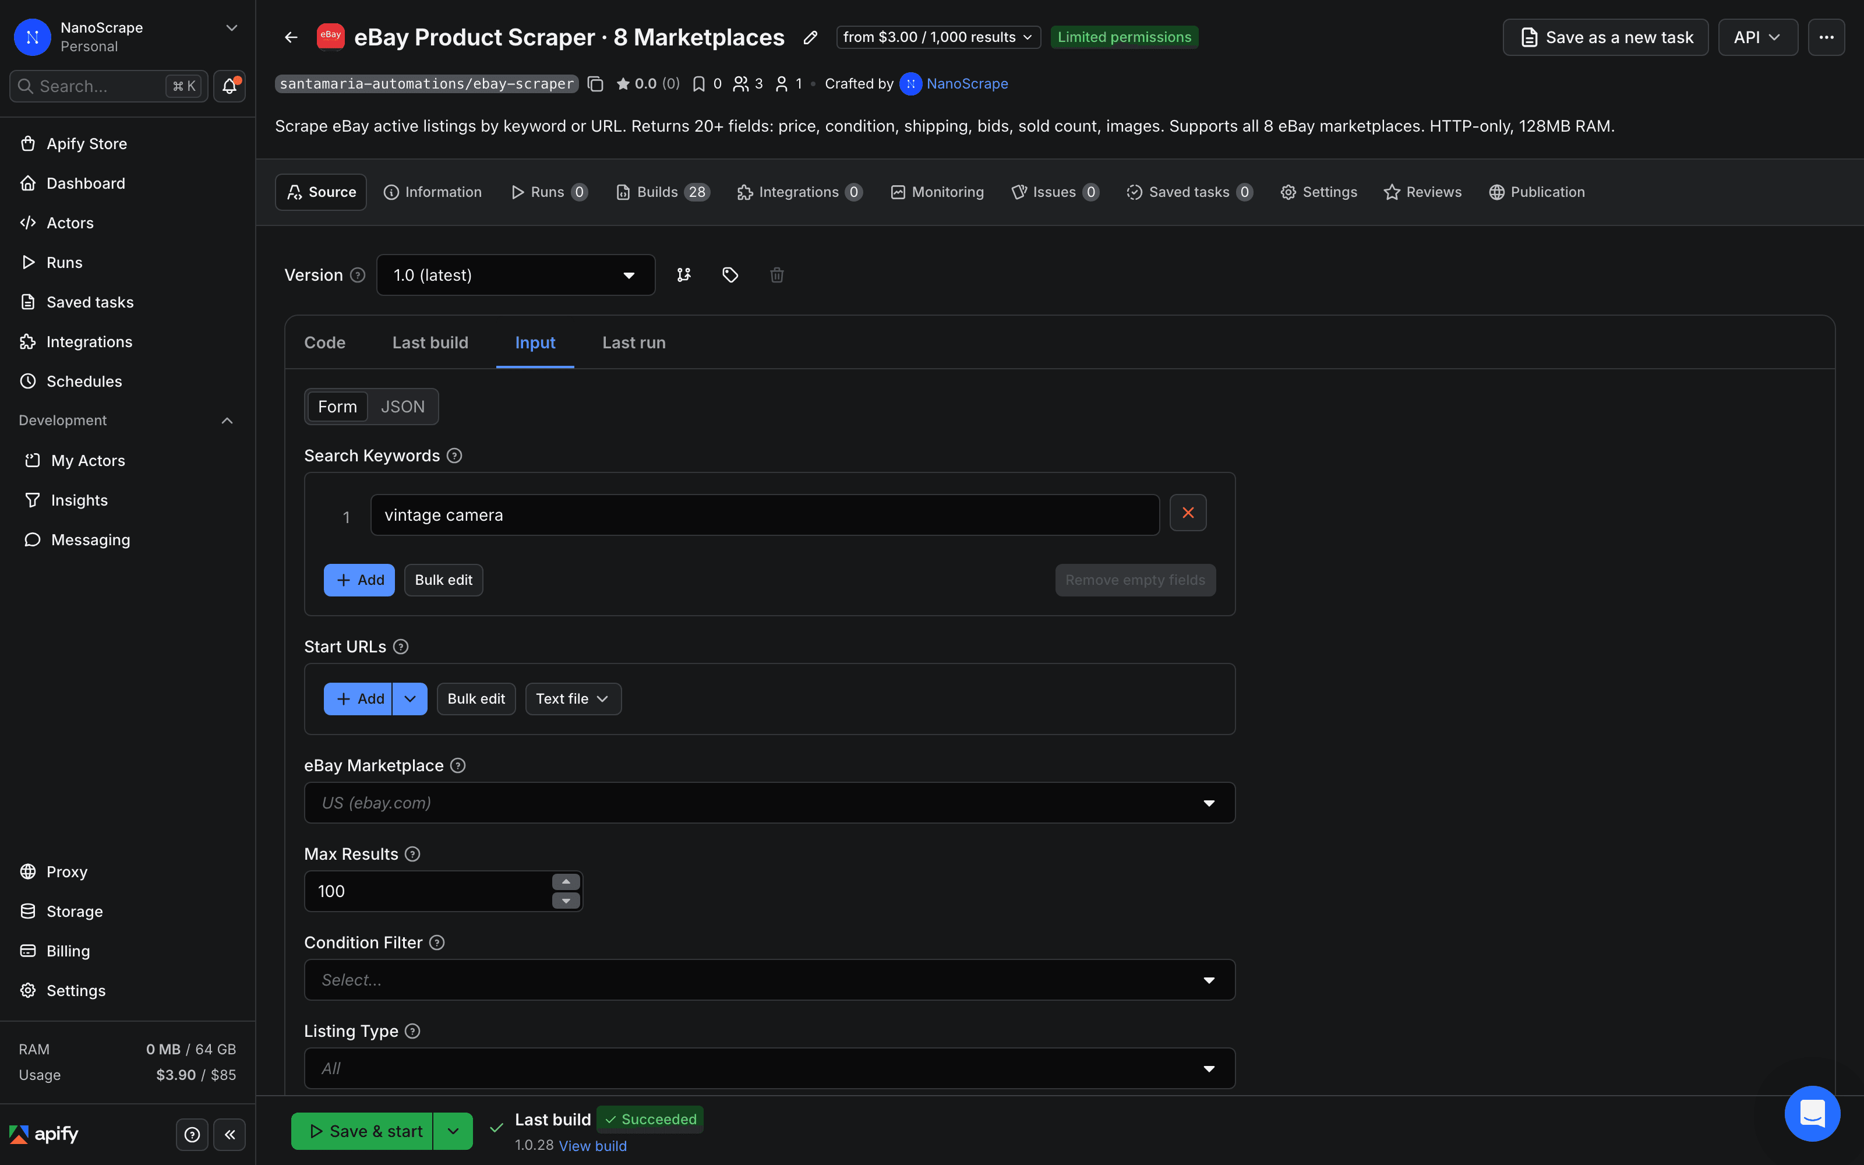Collapse the sidebar with double chevron
This screenshot has width=1864, height=1165.
point(230,1134)
